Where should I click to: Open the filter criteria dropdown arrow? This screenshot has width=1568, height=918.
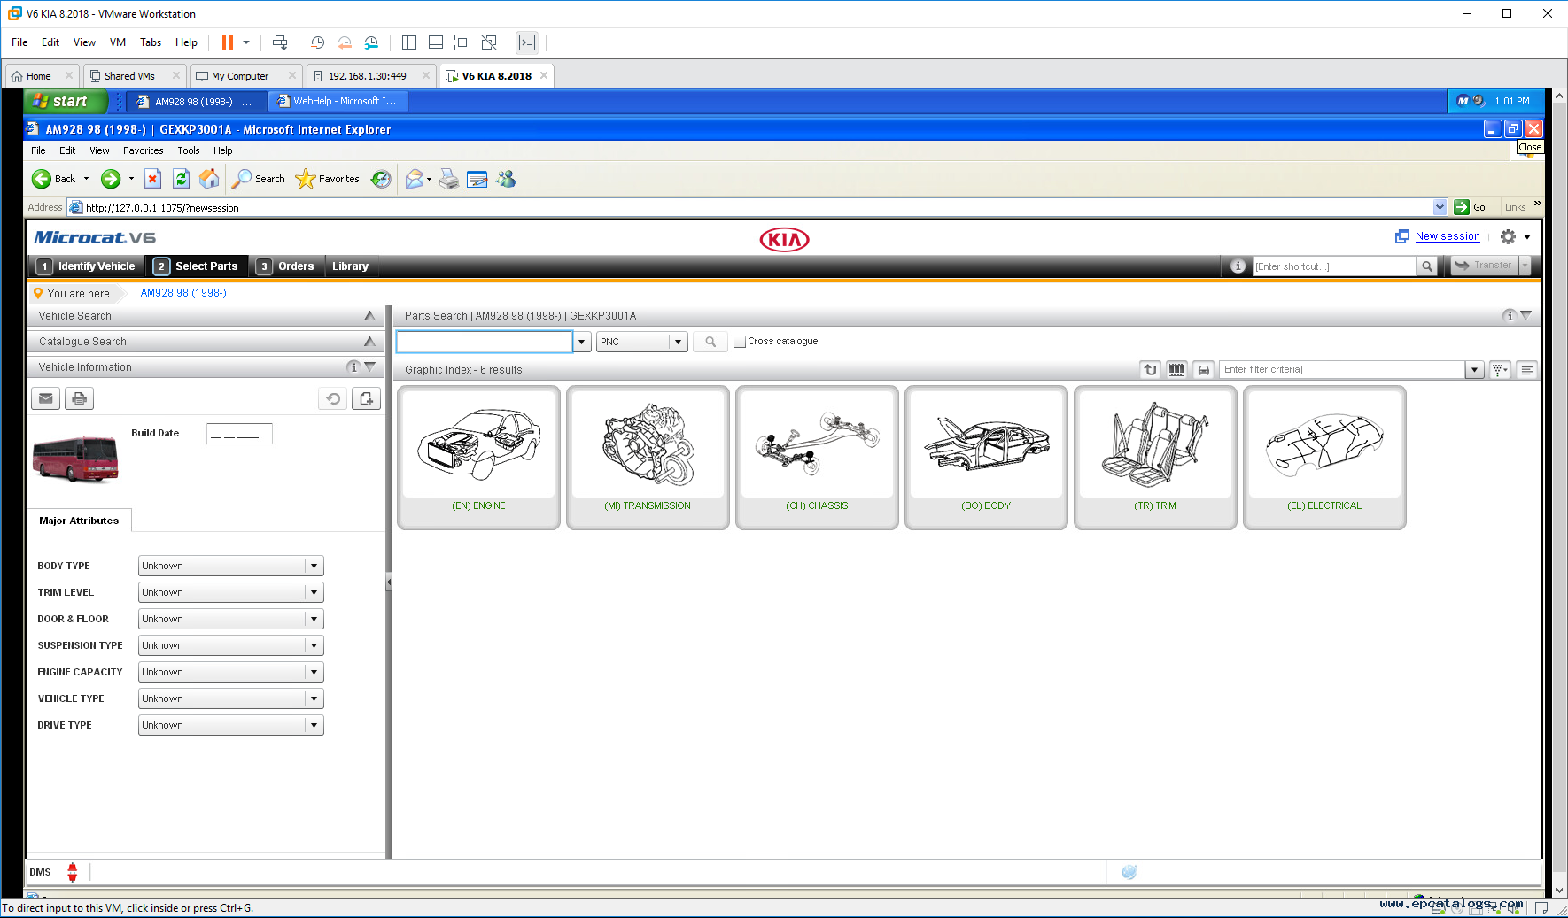(1474, 370)
